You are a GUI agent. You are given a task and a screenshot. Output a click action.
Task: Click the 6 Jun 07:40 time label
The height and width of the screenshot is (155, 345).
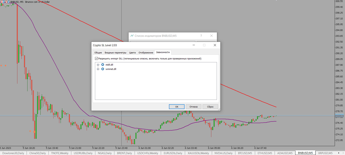260,148
